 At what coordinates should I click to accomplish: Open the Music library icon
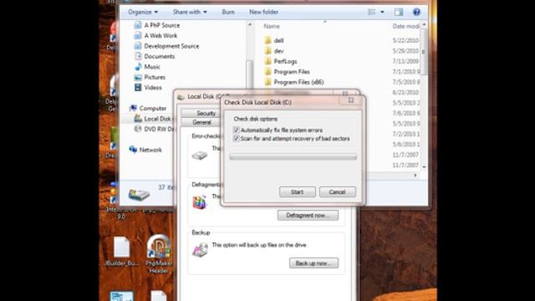click(138, 67)
